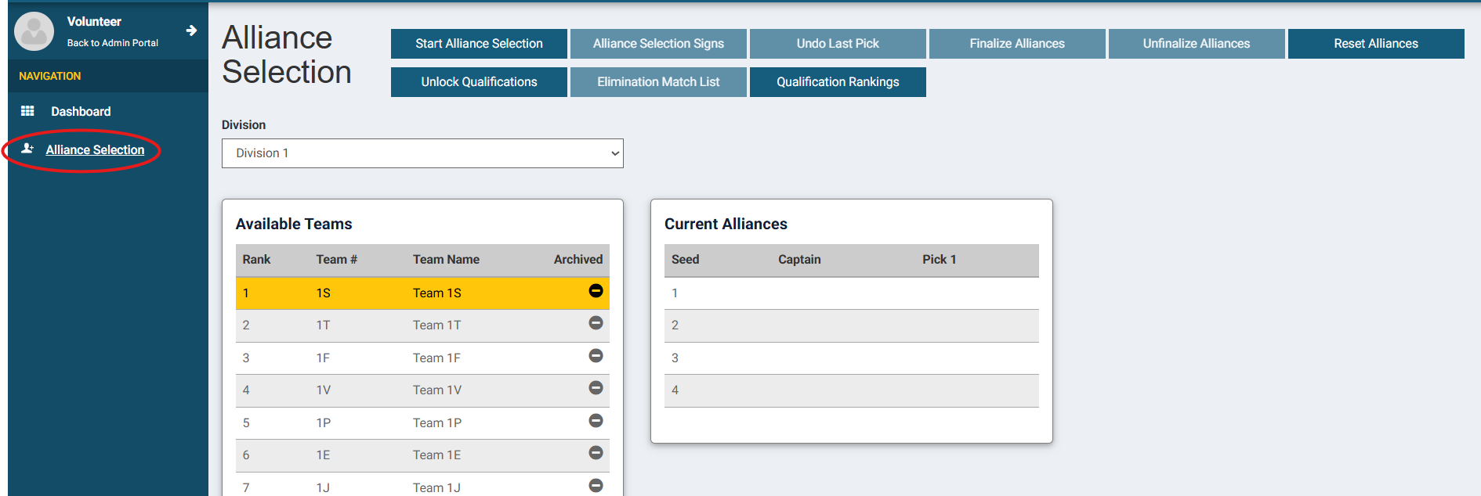Start Alliance Selection
This screenshot has height=496, width=1481.
479,44
